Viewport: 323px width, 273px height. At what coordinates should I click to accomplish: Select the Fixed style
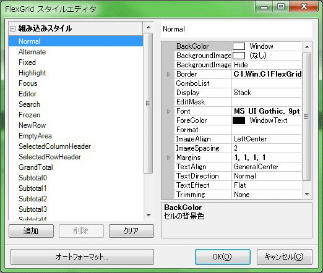click(x=27, y=62)
